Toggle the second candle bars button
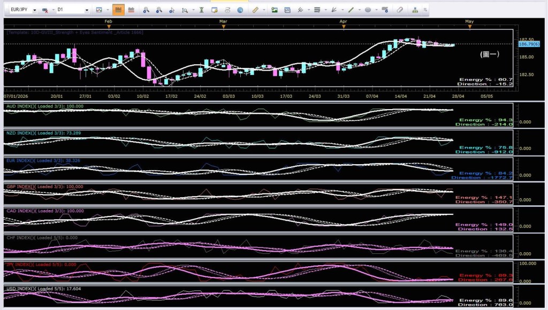This screenshot has height=310, width=548. pyautogui.click(x=131, y=10)
